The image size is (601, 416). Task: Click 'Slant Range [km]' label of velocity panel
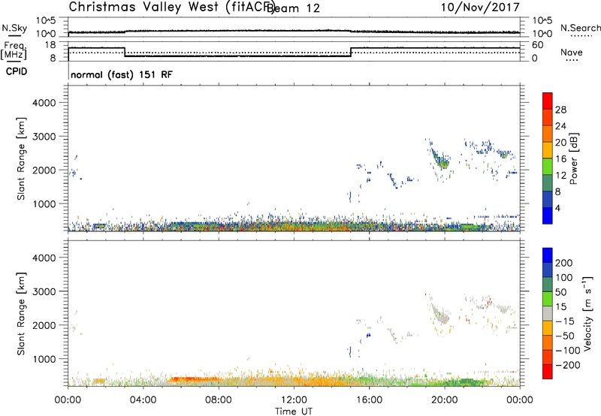(x=21, y=313)
